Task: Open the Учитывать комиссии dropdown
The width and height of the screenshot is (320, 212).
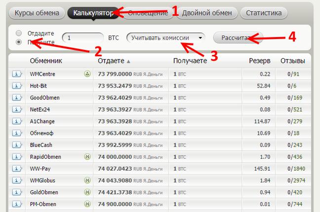Action: 166,38
